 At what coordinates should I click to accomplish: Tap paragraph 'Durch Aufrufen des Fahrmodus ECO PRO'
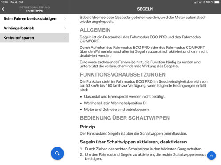pyautogui.click(x=144, y=51)
